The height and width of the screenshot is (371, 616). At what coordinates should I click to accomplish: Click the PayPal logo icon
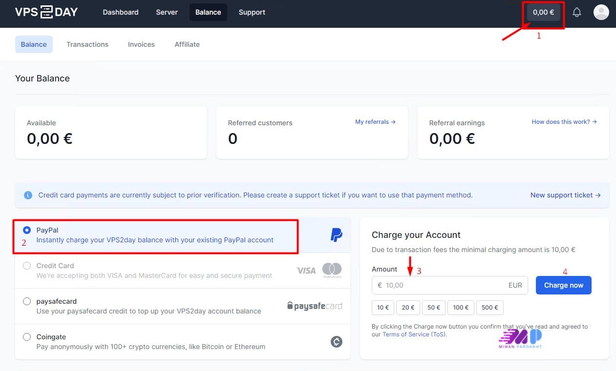tap(336, 235)
